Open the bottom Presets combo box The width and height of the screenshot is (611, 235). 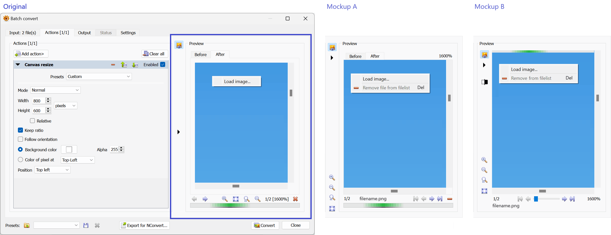[x=56, y=225]
